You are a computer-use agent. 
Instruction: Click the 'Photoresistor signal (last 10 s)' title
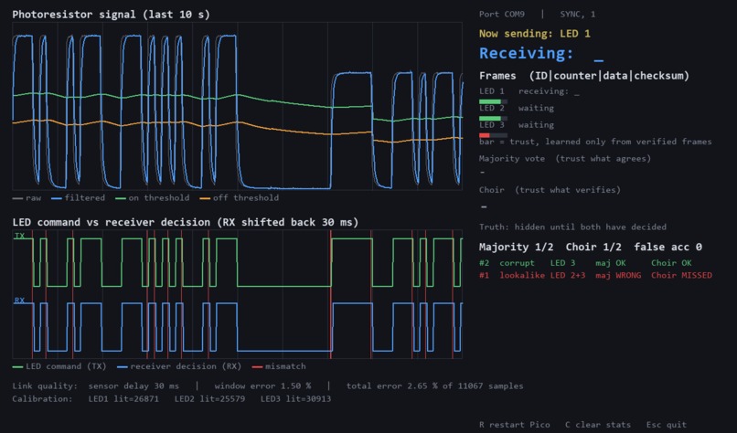point(111,15)
